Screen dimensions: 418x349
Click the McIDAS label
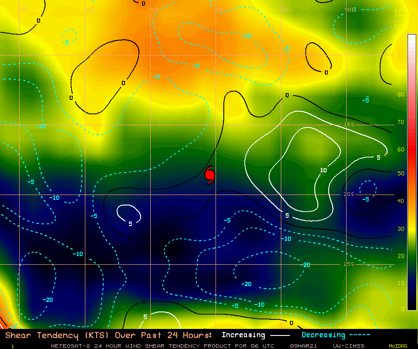(398, 346)
